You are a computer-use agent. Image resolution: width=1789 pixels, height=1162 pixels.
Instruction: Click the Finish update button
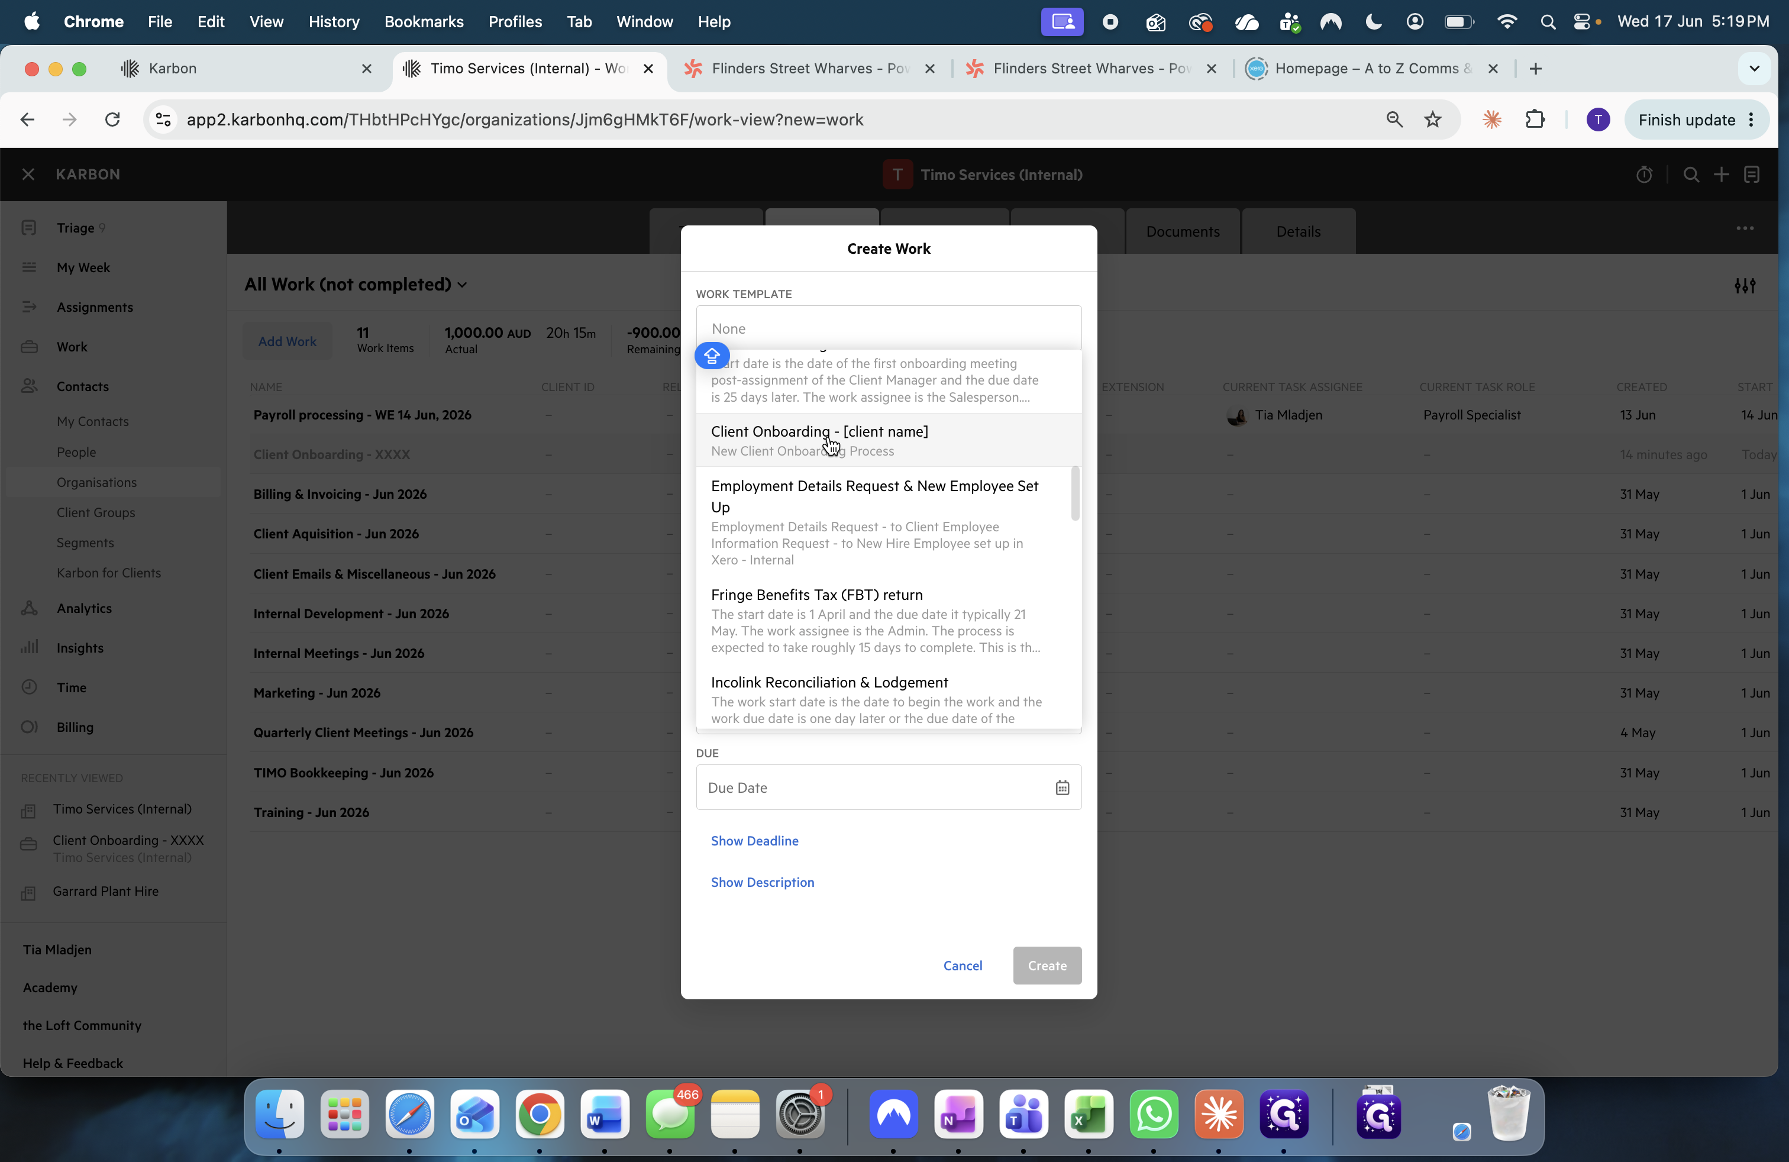click(x=1697, y=120)
